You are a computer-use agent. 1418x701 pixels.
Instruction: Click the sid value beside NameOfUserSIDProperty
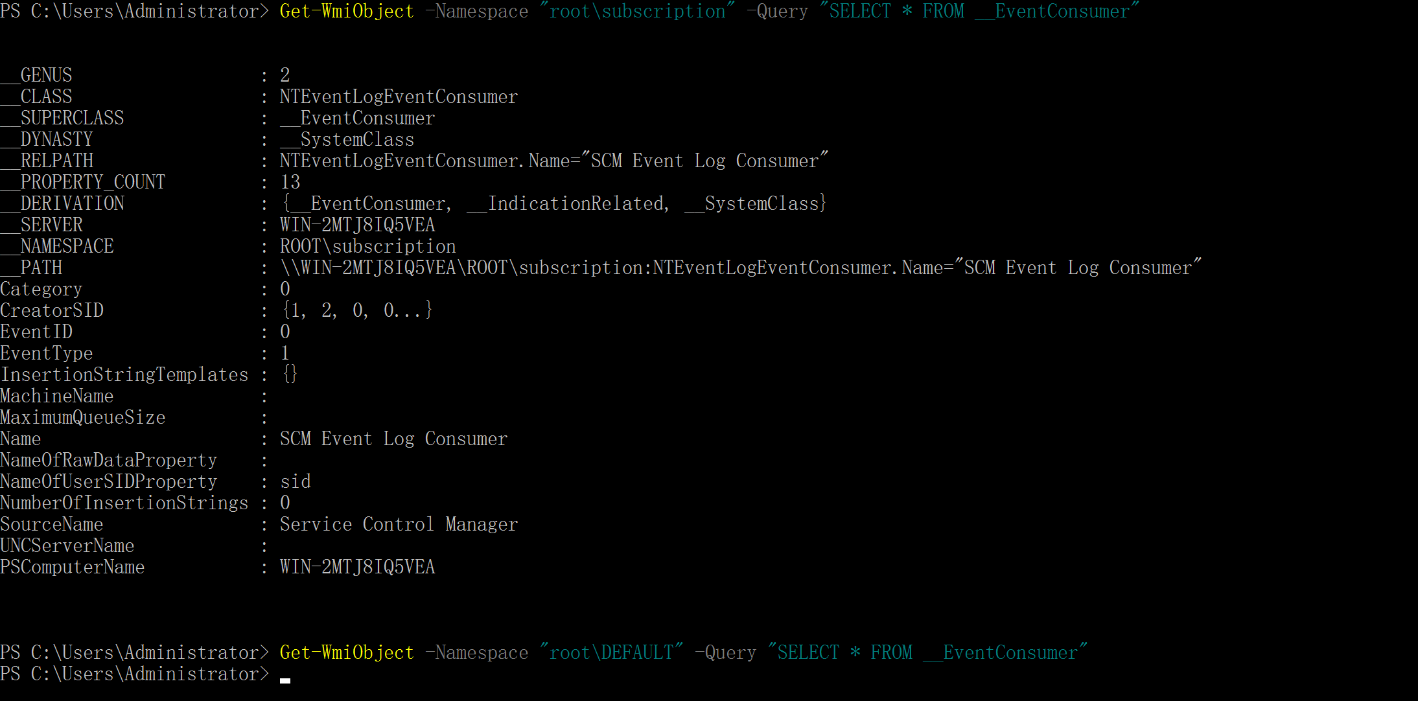(296, 481)
